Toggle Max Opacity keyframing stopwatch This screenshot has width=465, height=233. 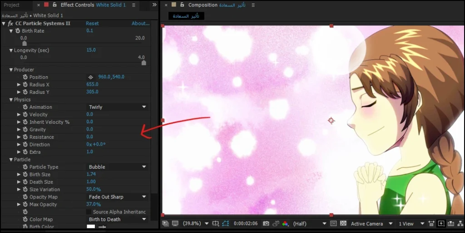click(25, 204)
